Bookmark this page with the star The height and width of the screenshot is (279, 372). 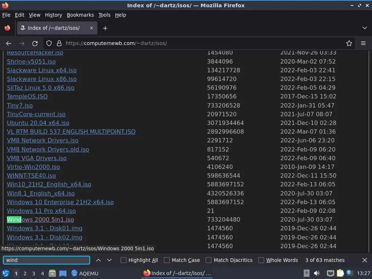(x=349, y=44)
